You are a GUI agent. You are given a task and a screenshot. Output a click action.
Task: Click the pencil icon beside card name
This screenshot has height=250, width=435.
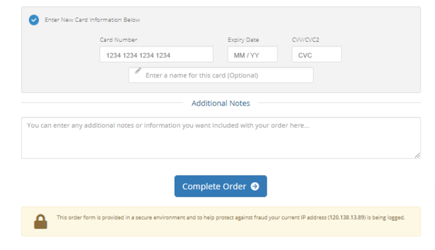coord(138,71)
